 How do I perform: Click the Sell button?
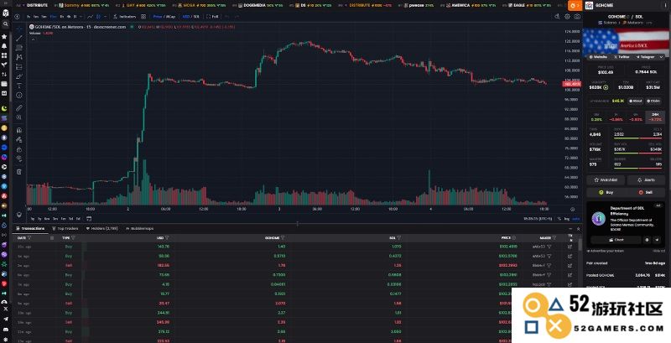tap(646, 192)
